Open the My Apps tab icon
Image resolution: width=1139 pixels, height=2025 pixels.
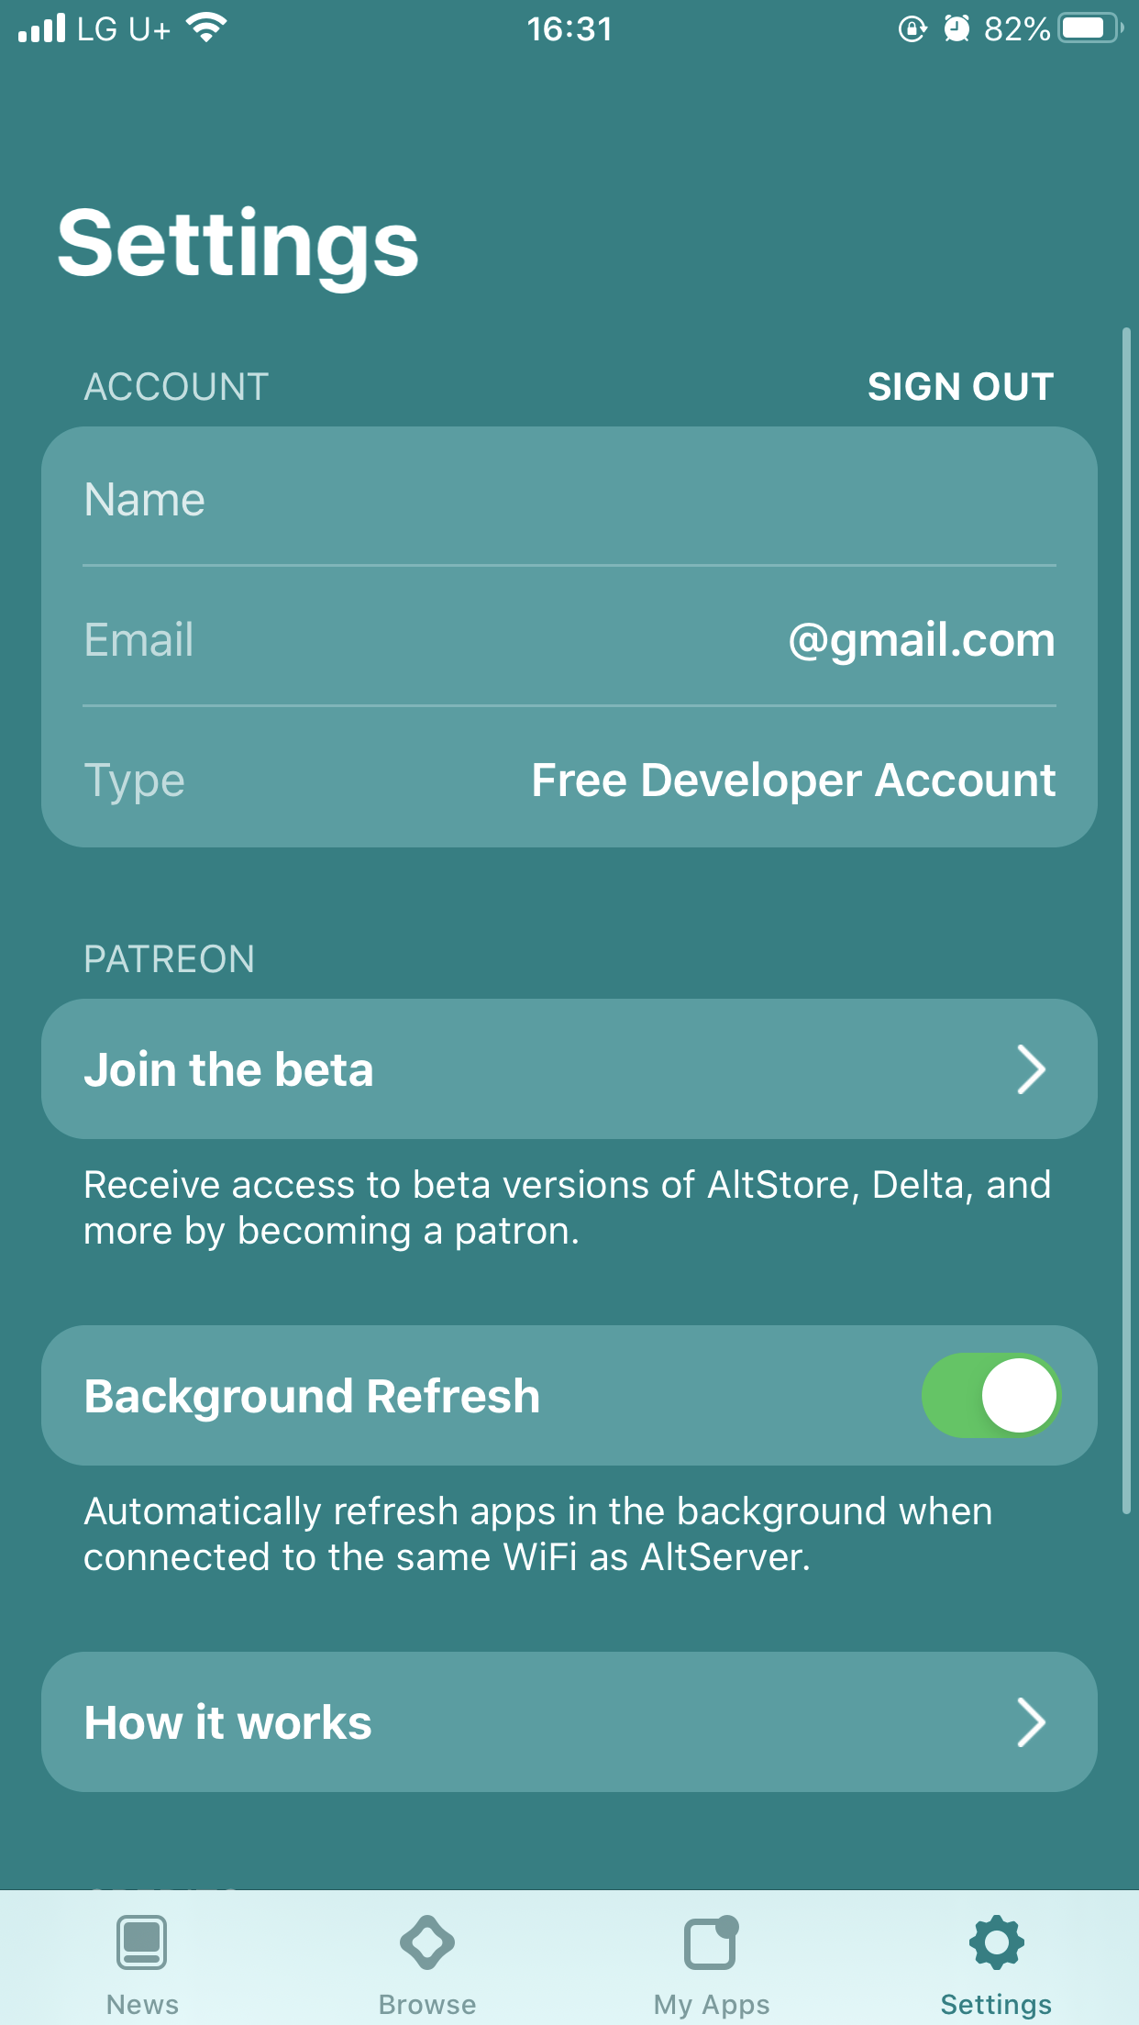pyautogui.click(x=712, y=1942)
